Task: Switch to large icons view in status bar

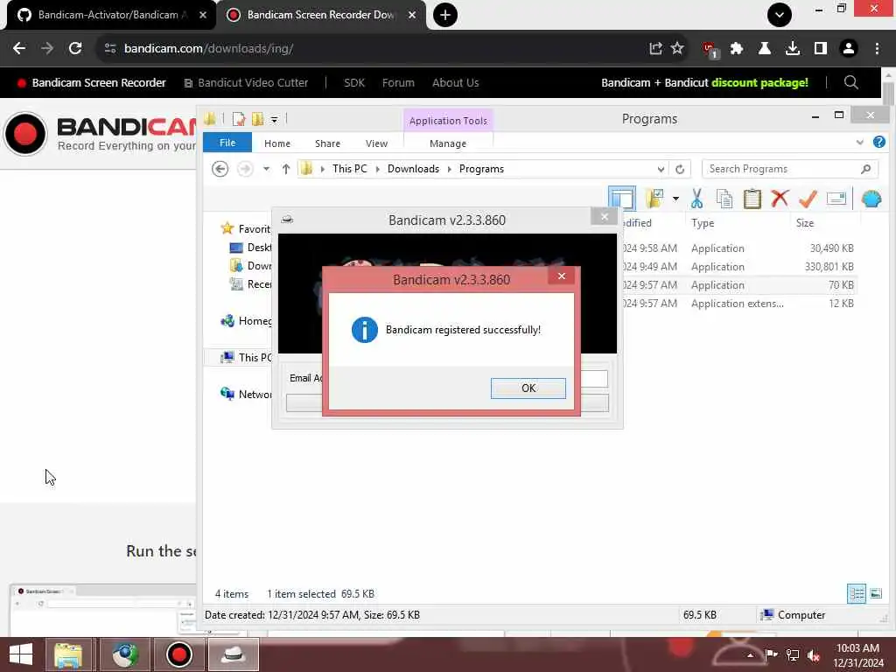Action: tap(875, 594)
